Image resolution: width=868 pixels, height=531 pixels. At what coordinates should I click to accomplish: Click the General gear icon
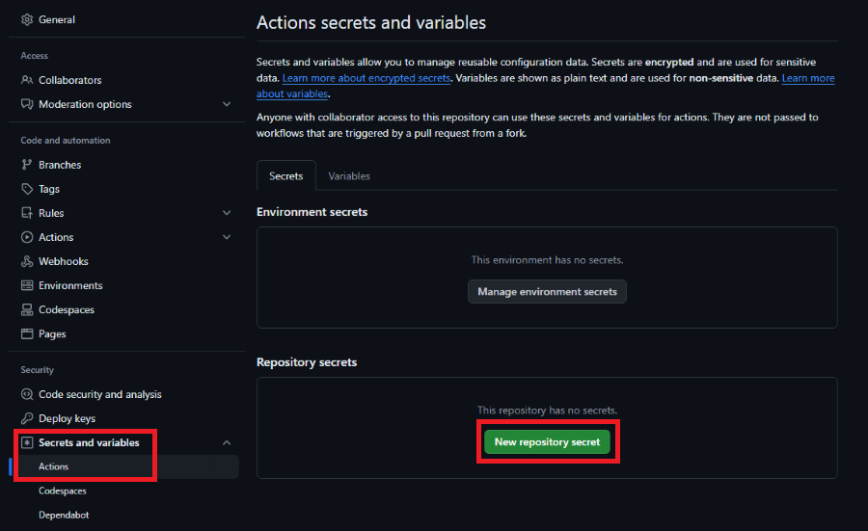27,19
